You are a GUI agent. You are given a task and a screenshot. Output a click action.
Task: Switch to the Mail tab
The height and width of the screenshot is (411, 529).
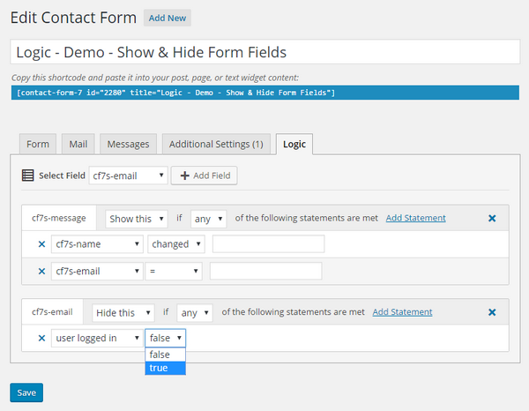tap(78, 145)
